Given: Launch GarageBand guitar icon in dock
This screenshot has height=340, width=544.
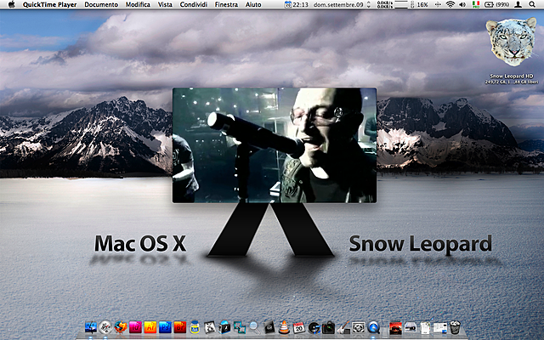Looking at the screenshot, I should [343, 327].
